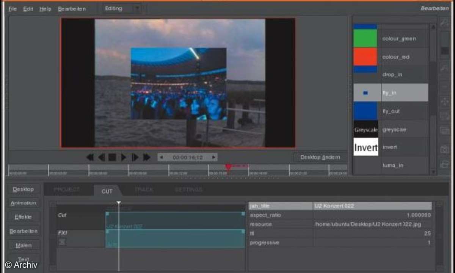
Task: Click the blue fly_out thumbnail
Action: coord(366,111)
